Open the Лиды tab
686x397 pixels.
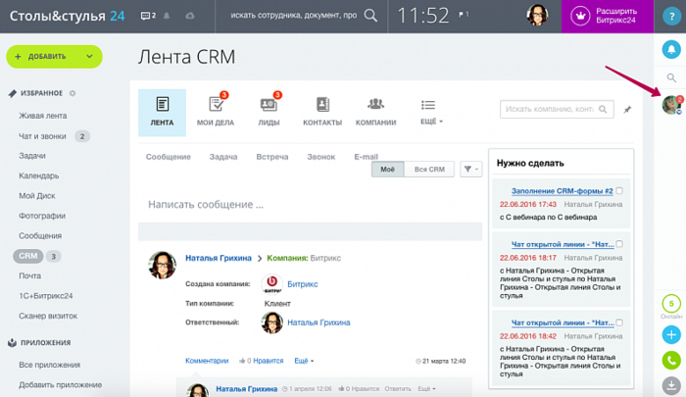point(269,113)
